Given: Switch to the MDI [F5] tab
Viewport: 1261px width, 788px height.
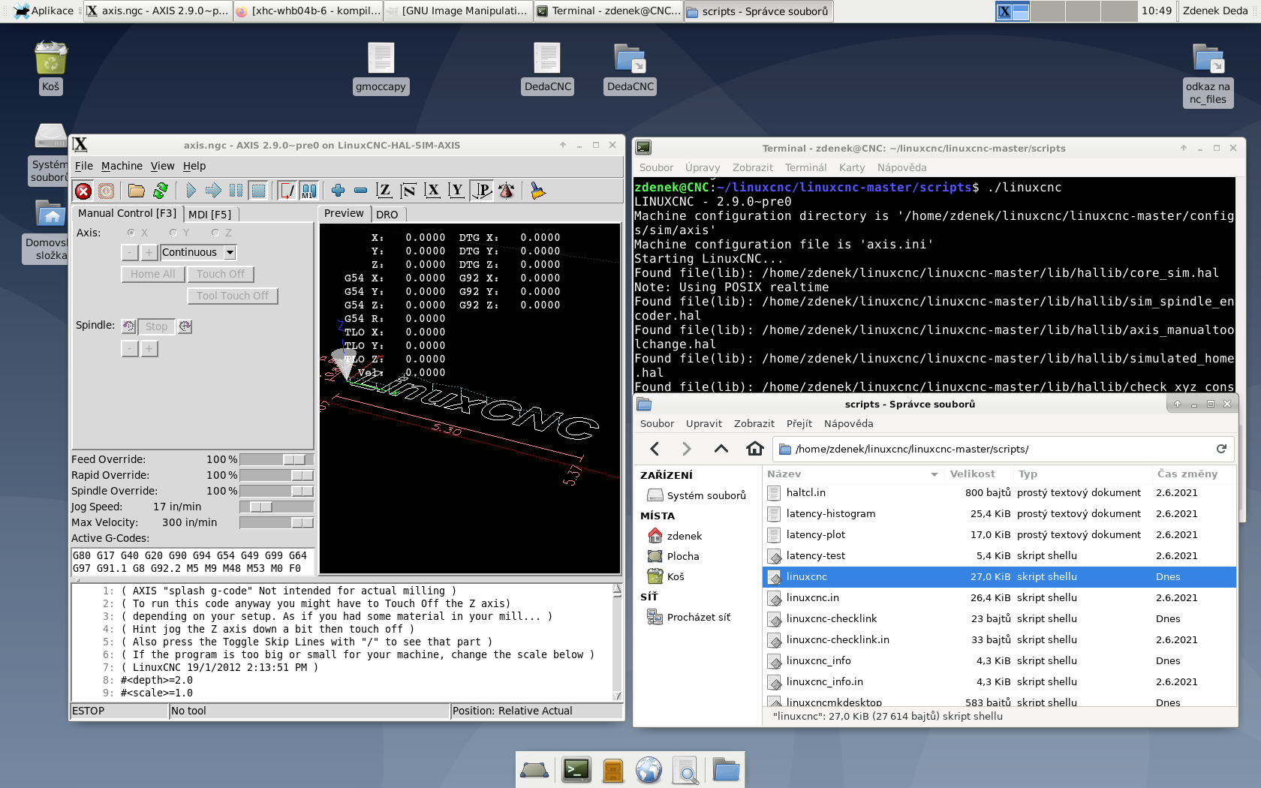Looking at the screenshot, I should 209,215.
